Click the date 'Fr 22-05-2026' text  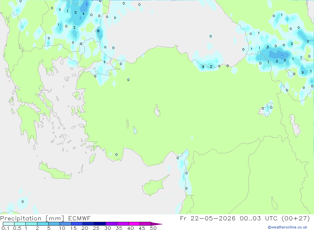tap(208, 218)
